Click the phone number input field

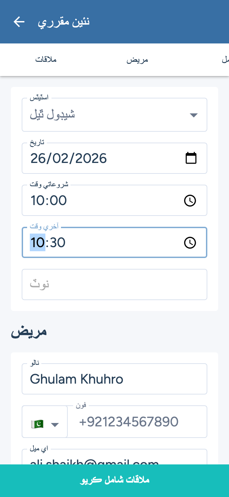click(x=137, y=422)
